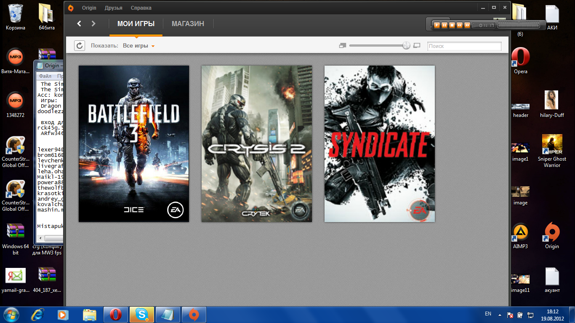The image size is (575, 323).
Task: Focus the Поиск search field
Action: pyautogui.click(x=464, y=46)
